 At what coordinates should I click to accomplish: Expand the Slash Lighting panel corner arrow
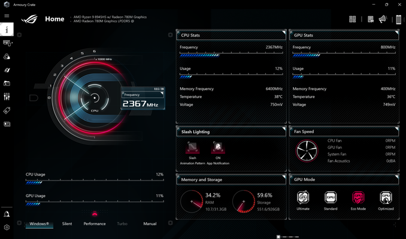(284, 128)
